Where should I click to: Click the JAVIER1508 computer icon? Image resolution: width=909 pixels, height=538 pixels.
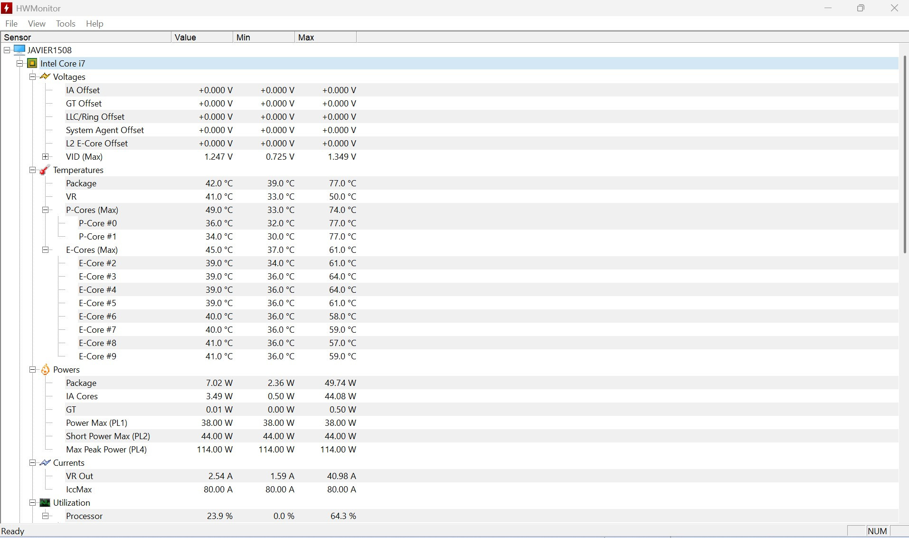click(x=19, y=50)
